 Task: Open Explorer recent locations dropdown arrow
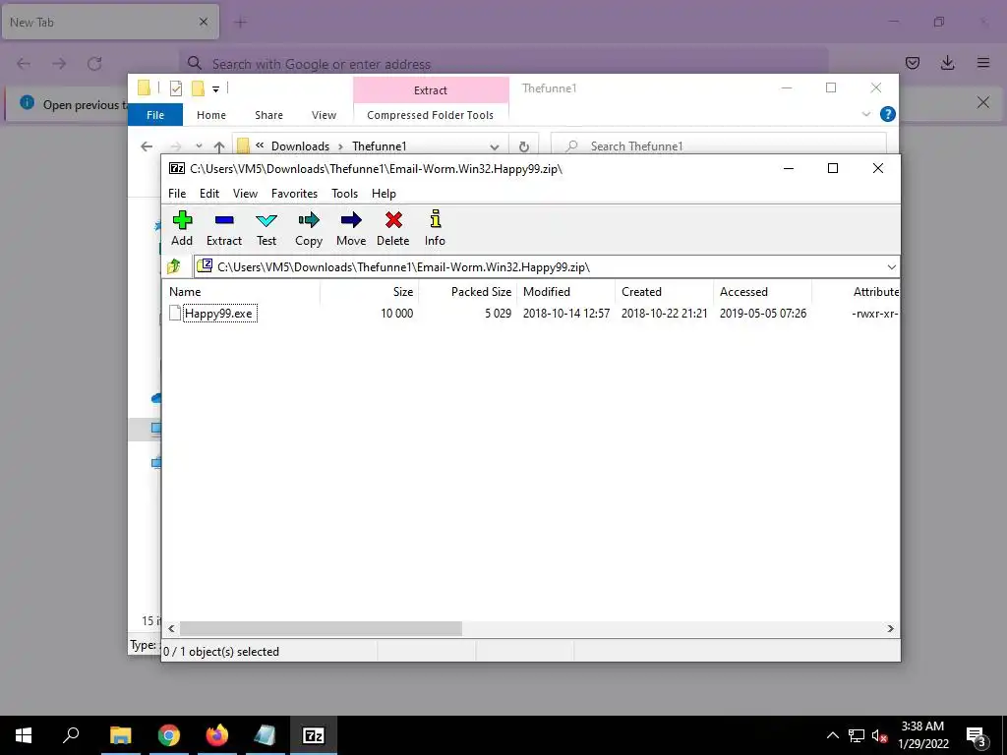click(x=199, y=146)
